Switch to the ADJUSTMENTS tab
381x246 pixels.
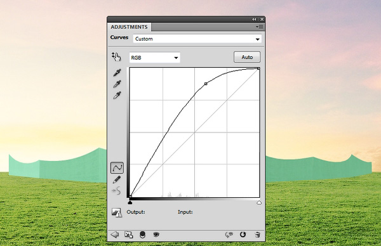click(x=129, y=27)
